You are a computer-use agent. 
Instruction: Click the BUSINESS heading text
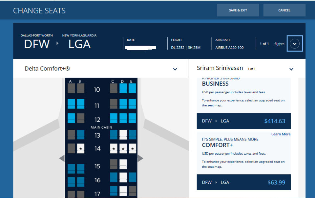coord(215,84)
